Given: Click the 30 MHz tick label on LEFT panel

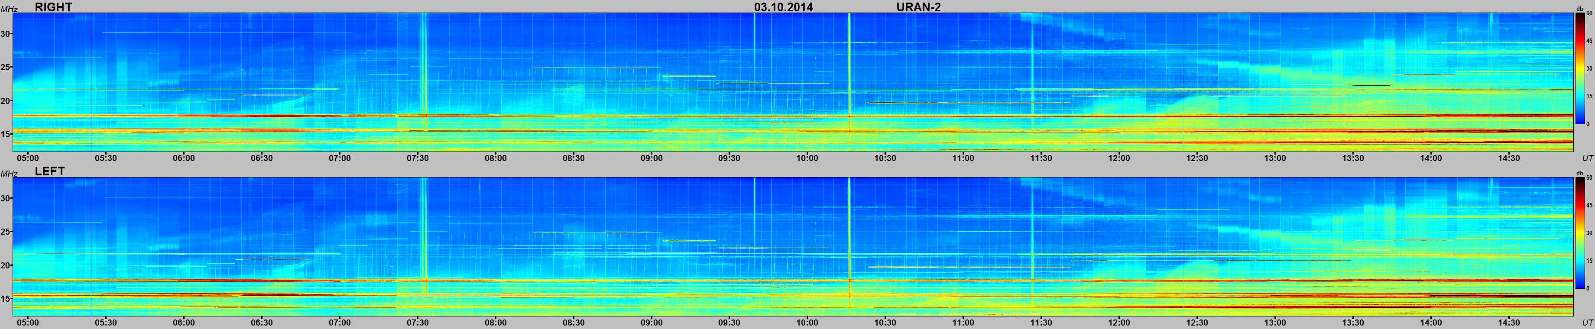Looking at the screenshot, I should (x=6, y=199).
